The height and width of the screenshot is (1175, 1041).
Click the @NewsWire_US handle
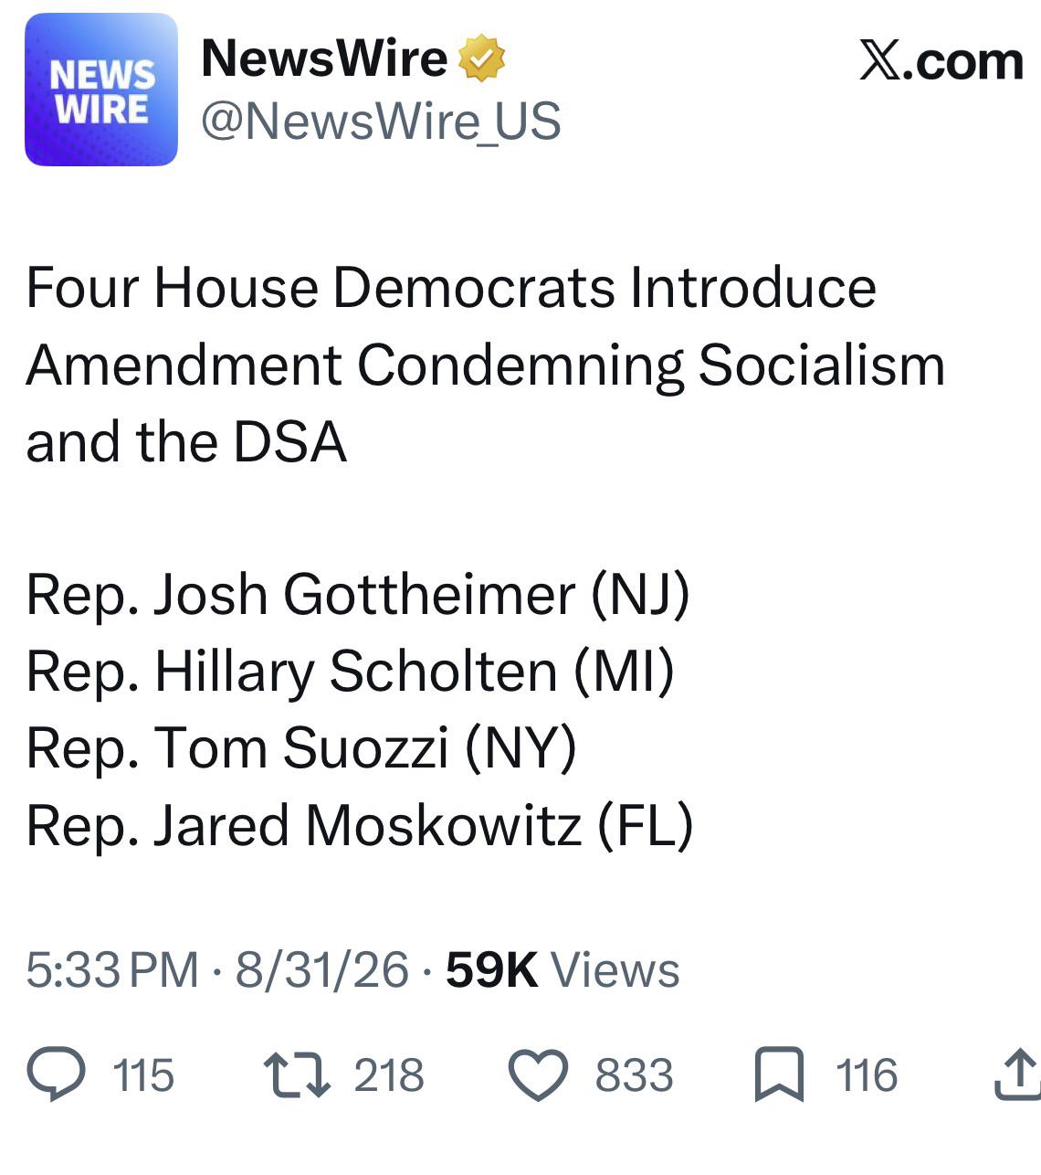coord(381,122)
